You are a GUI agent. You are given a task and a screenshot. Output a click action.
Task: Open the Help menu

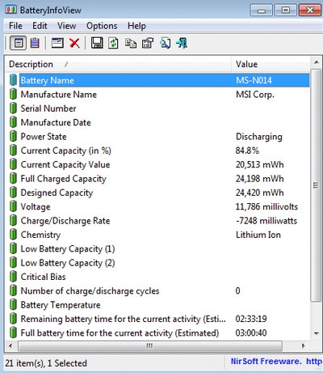(x=136, y=26)
